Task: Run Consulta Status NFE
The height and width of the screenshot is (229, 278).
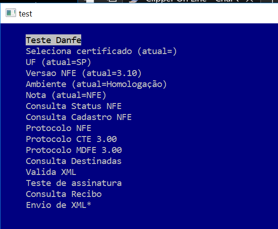Action: pos(73,106)
